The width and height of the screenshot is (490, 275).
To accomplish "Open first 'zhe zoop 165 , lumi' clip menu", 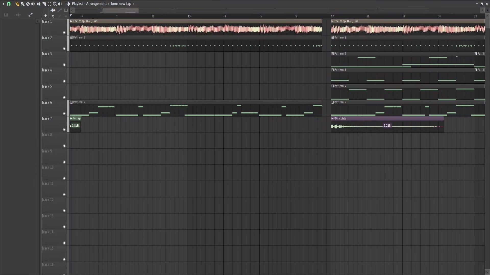I will 71,21.
